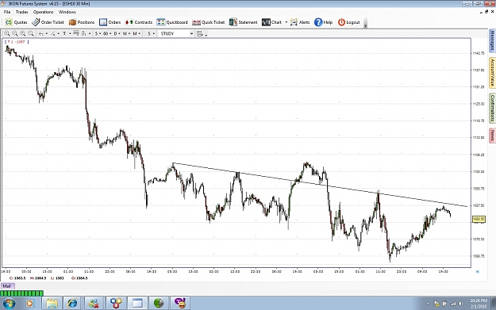View the account Statement

pos(243,22)
